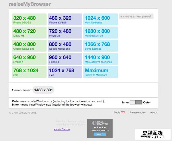Click the Hack Reactor ad Apply button

click(x=100, y=134)
